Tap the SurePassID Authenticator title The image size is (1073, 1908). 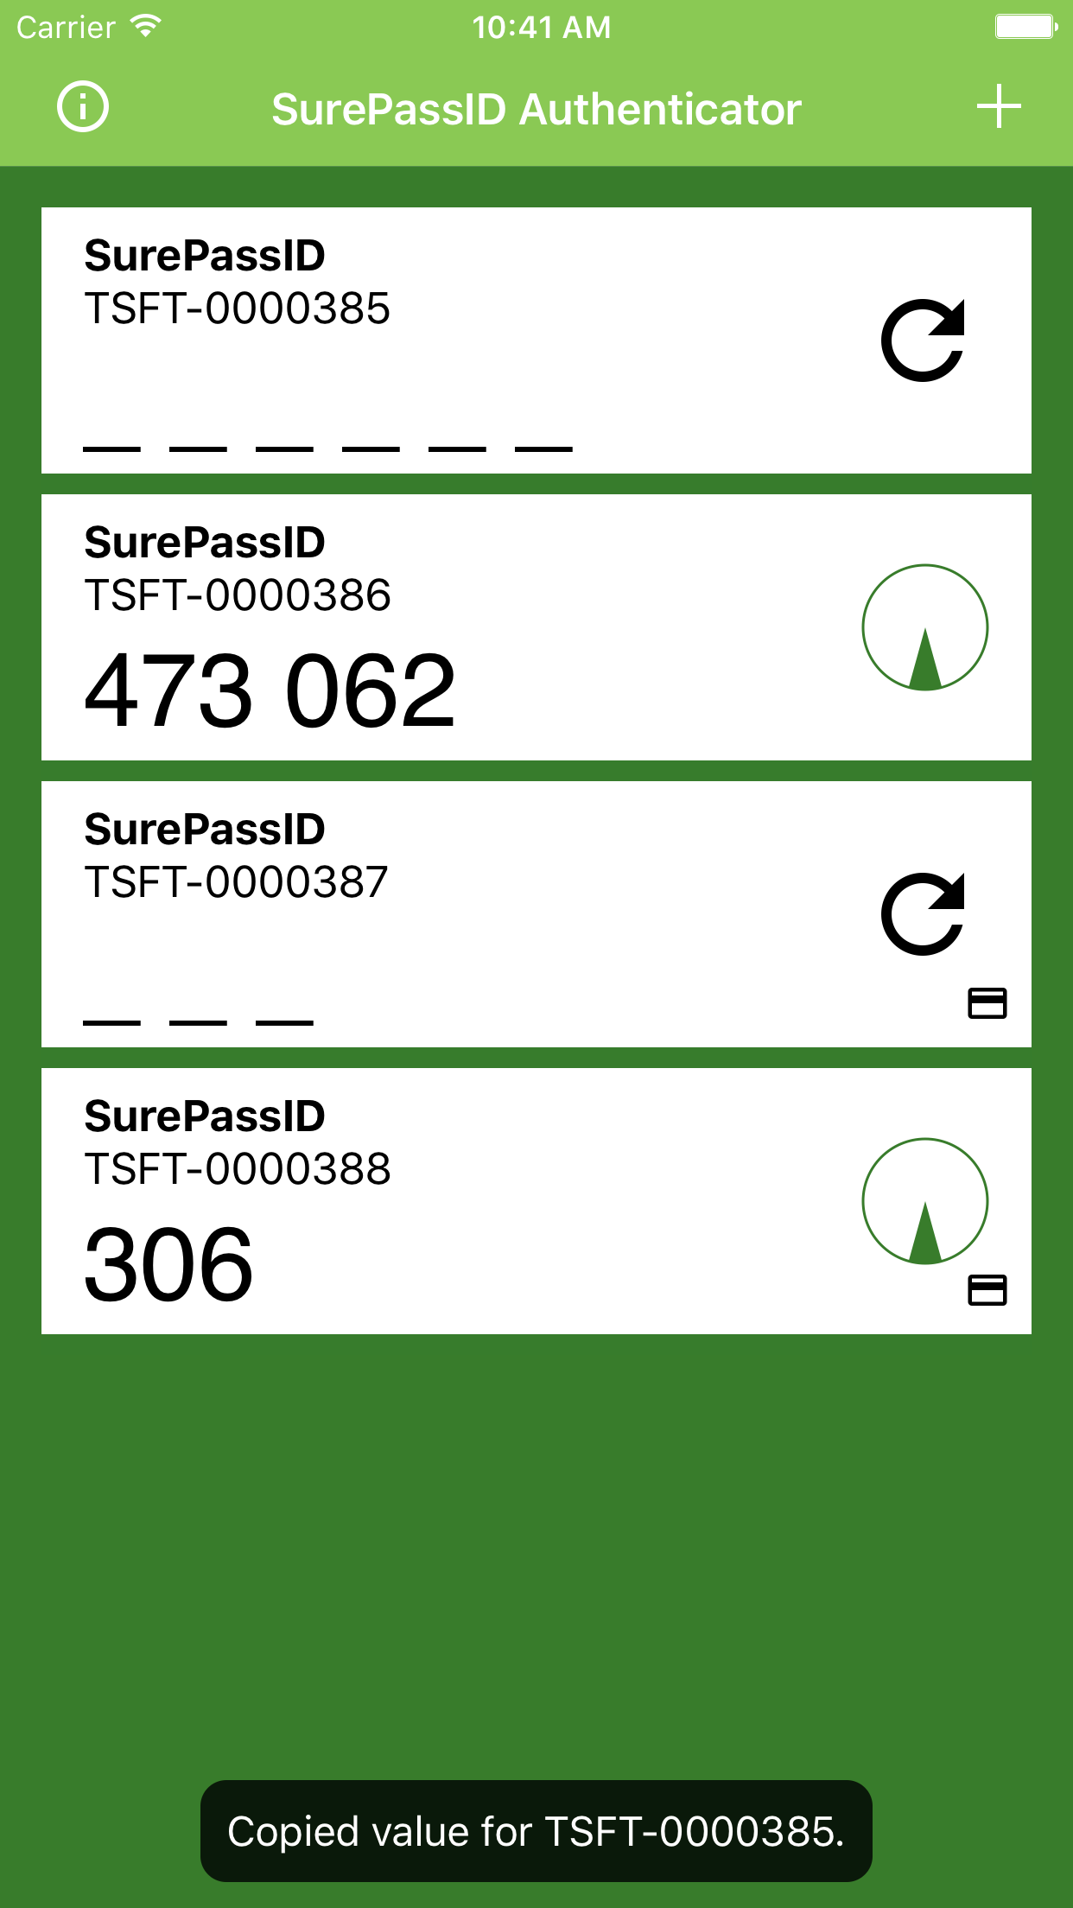click(536, 110)
